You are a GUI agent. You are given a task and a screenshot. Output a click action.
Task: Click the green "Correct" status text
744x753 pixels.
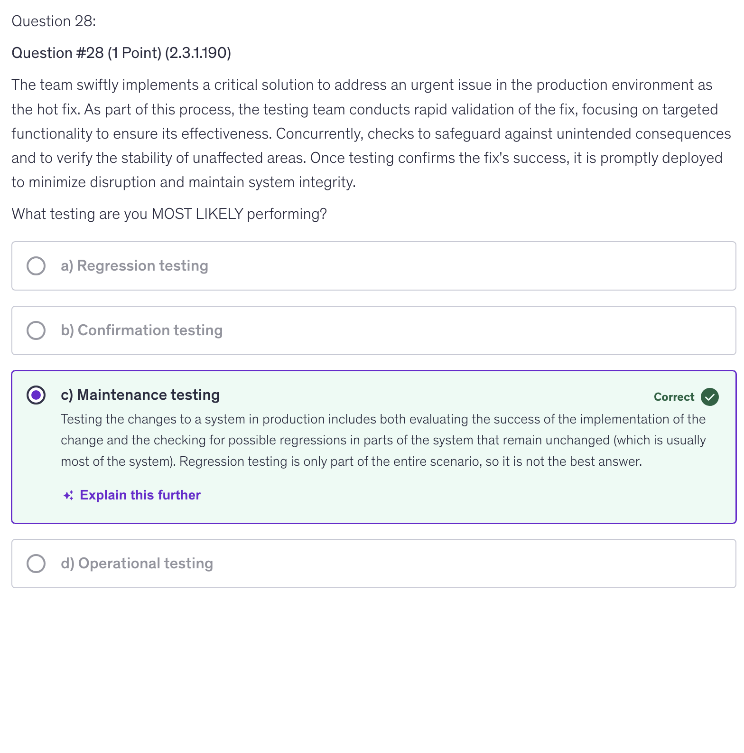point(674,397)
